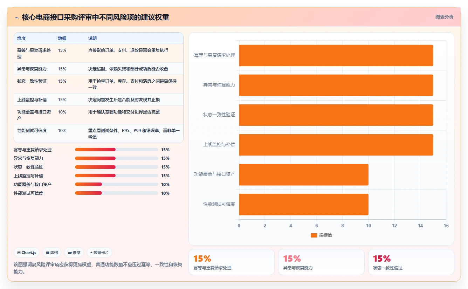Click description 决定问题发生后是否能及时发现并止损

[124, 99]
